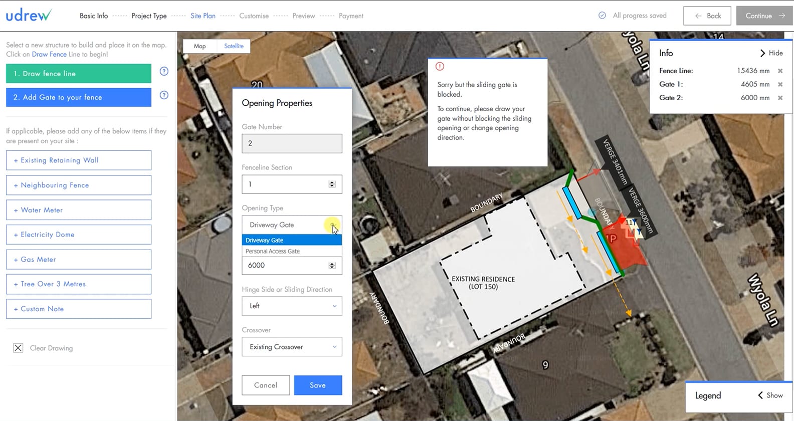Click the warning icon in blocked message
Image resolution: width=794 pixels, height=421 pixels.
click(x=440, y=66)
